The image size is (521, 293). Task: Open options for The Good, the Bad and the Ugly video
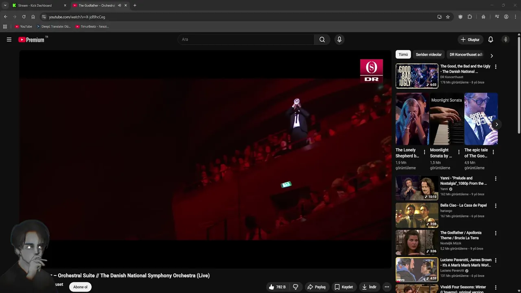(x=495, y=66)
